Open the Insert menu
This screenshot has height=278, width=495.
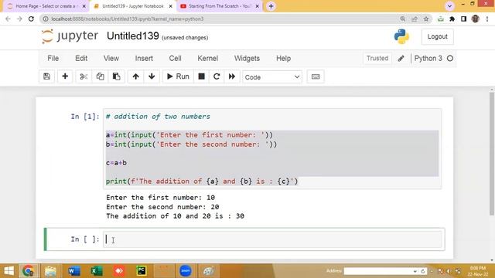tap(144, 59)
